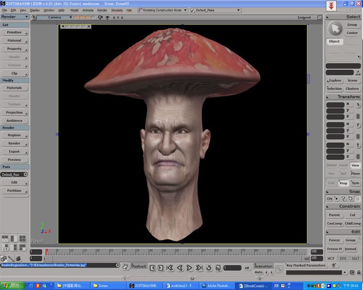This screenshot has width=363, height=290.
Task: Toggle loop playback icon
Action: pos(209,268)
